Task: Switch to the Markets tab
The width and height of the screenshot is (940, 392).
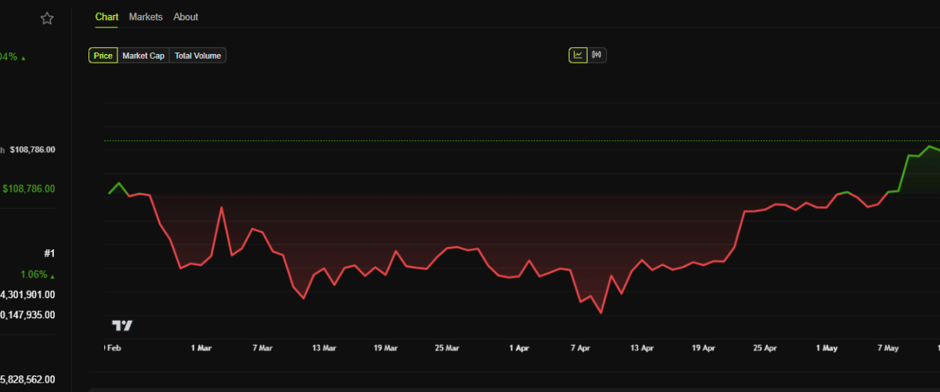Action: (x=146, y=16)
